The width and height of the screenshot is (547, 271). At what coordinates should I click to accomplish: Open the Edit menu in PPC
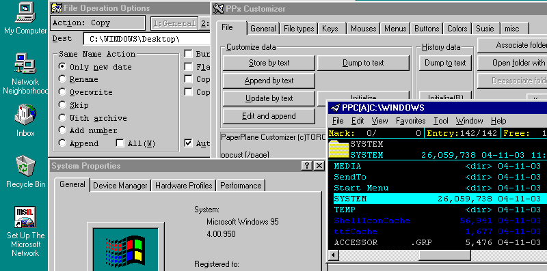pyautogui.click(x=358, y=121)
